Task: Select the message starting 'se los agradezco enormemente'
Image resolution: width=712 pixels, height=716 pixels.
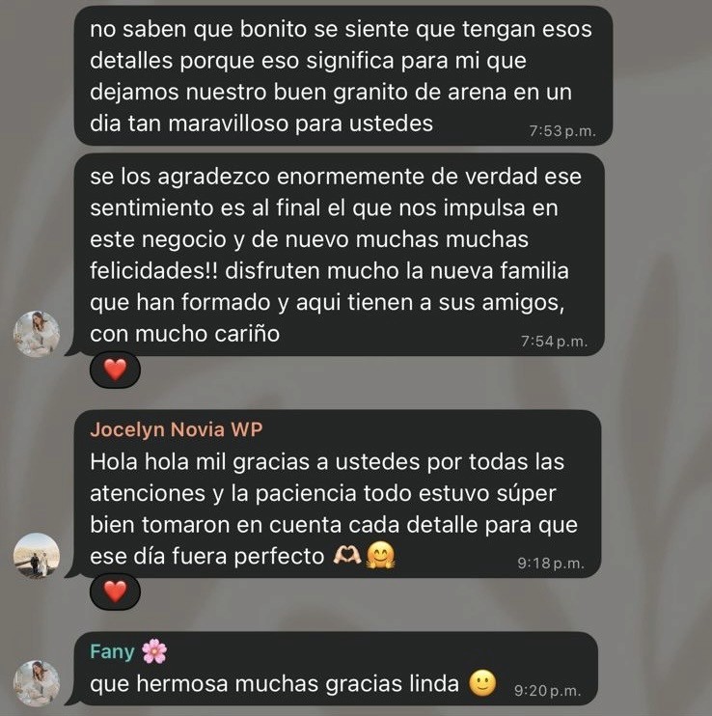Action: pos(339,255)
